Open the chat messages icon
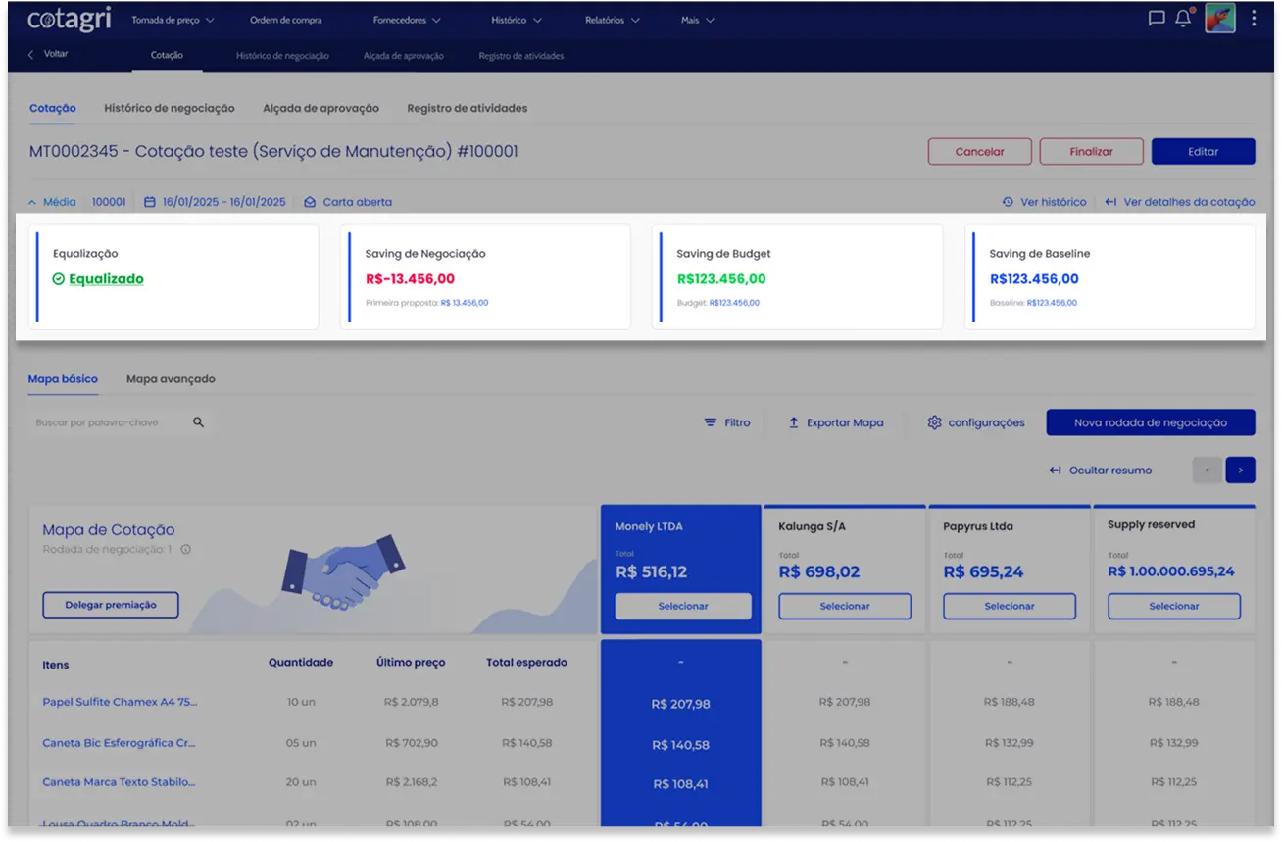The image size is (1282, 842). point(1157,19)
